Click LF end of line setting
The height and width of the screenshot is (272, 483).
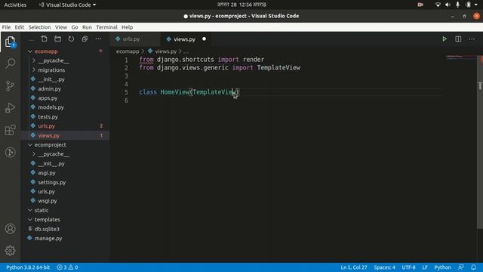click(425, 267)
